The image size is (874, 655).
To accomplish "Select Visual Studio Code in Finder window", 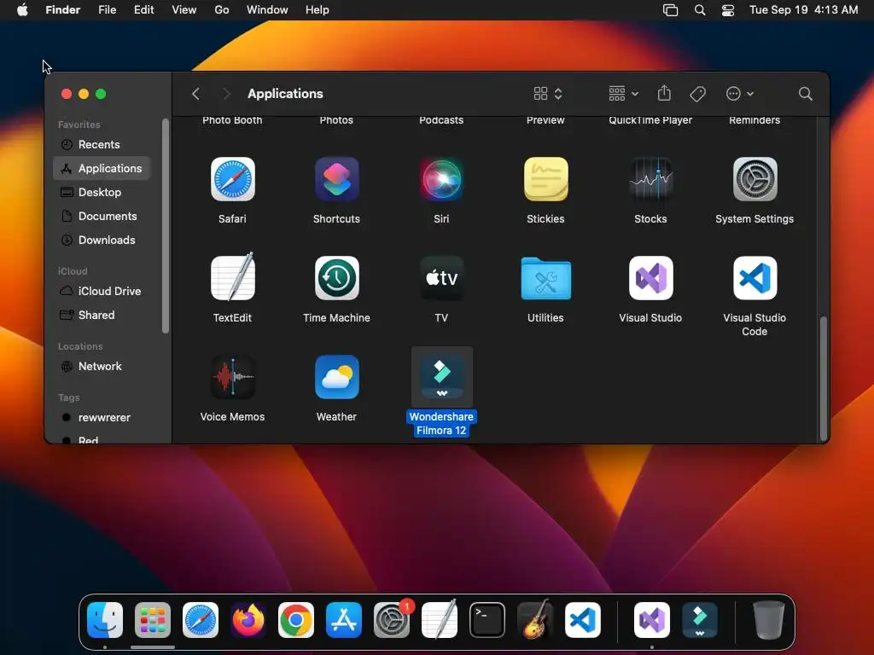I will point(755,278).
